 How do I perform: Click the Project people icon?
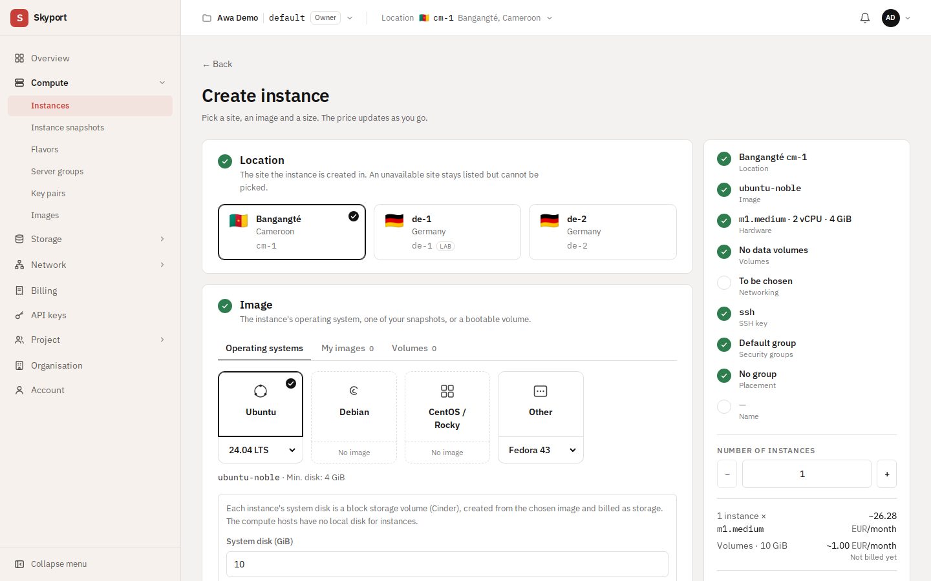tap(19, 340)
